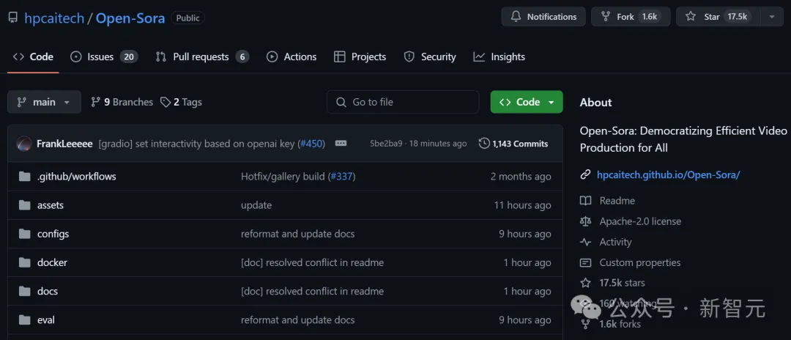This screenshot has height=340, width=791.
Task: Open the main branch selector dropdown
Action: click(44, 102)
